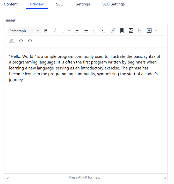174x184 pixels.
Task: Click the text alignment icon
Action: [64, 31]
